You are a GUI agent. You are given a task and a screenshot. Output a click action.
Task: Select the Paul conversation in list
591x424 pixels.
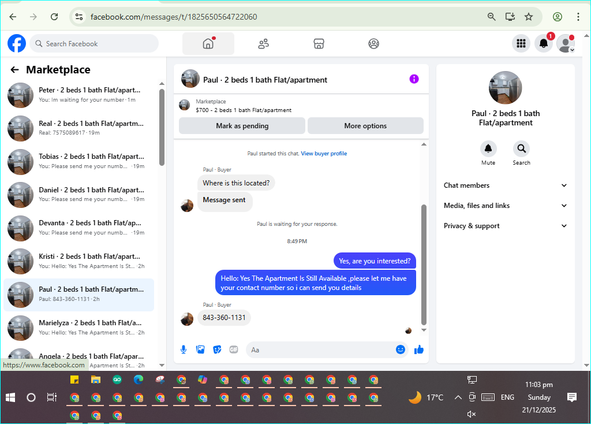tap(78, 294)
